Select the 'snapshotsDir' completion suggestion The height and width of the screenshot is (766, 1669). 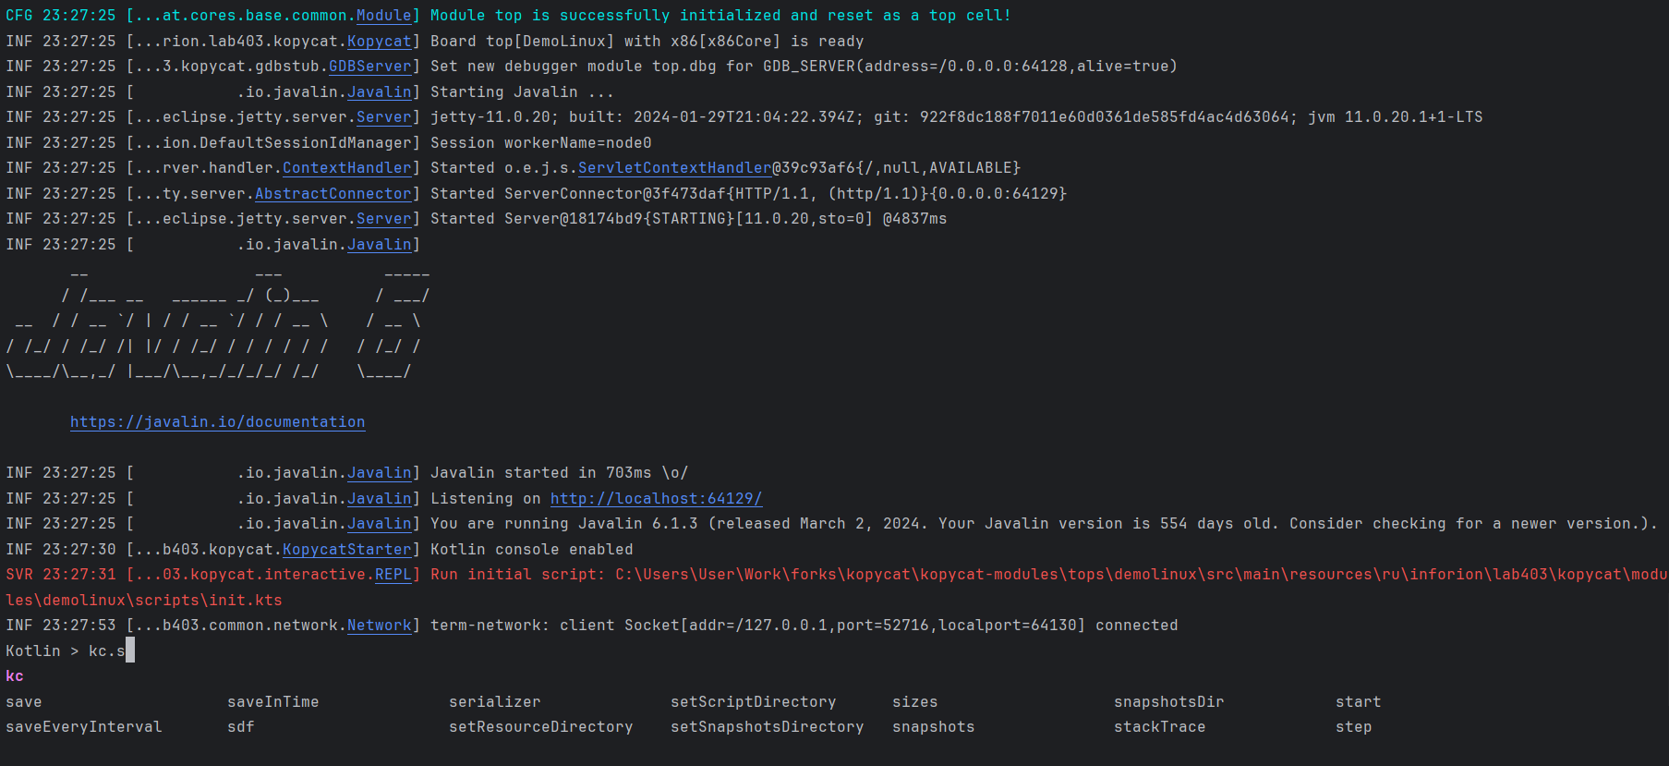click(x=1169, y=702)
